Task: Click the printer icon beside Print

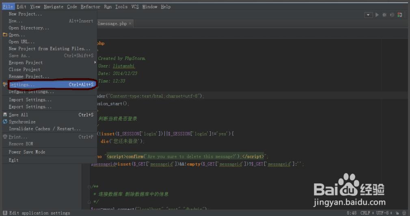Action: 5,137
